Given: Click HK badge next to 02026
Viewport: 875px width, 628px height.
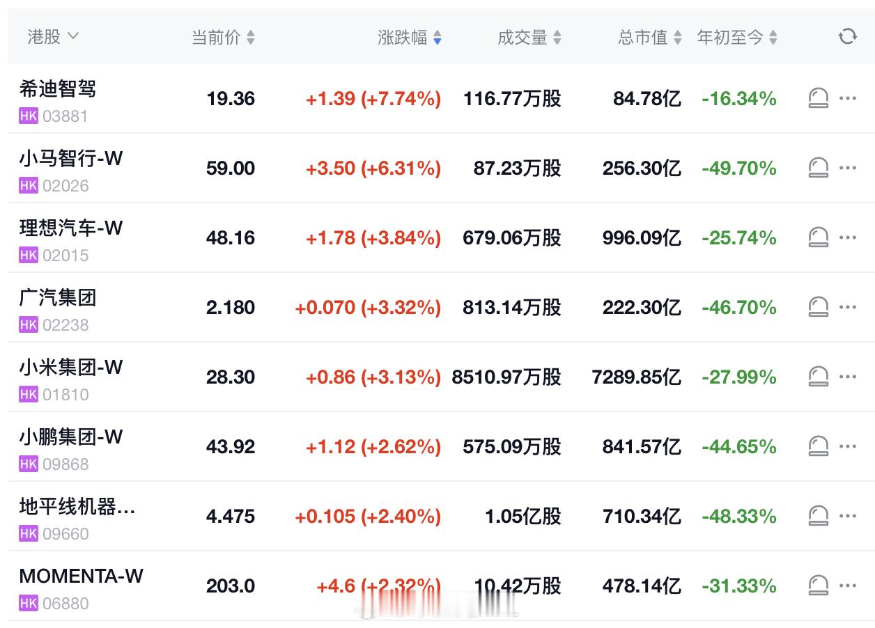Looking at the screenshot, I should tap(29, 186).
